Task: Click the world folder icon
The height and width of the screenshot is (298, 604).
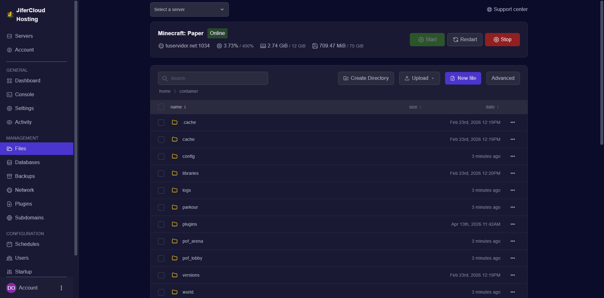Action: [x=175, y=292]
